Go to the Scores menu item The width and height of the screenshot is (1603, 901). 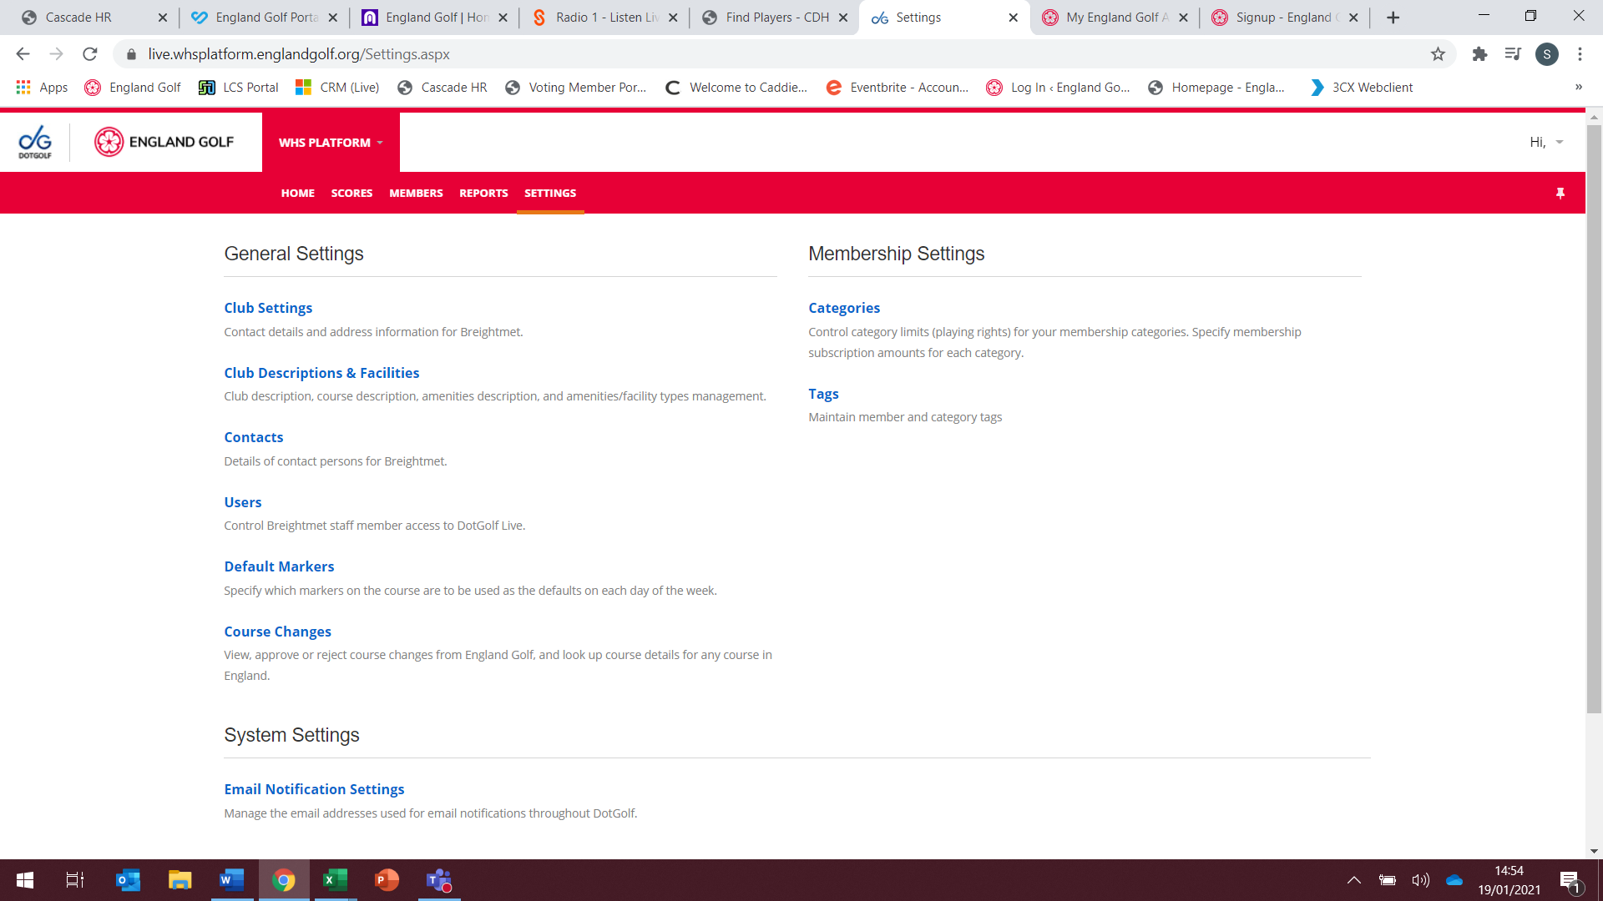click(x=351, y=194)
